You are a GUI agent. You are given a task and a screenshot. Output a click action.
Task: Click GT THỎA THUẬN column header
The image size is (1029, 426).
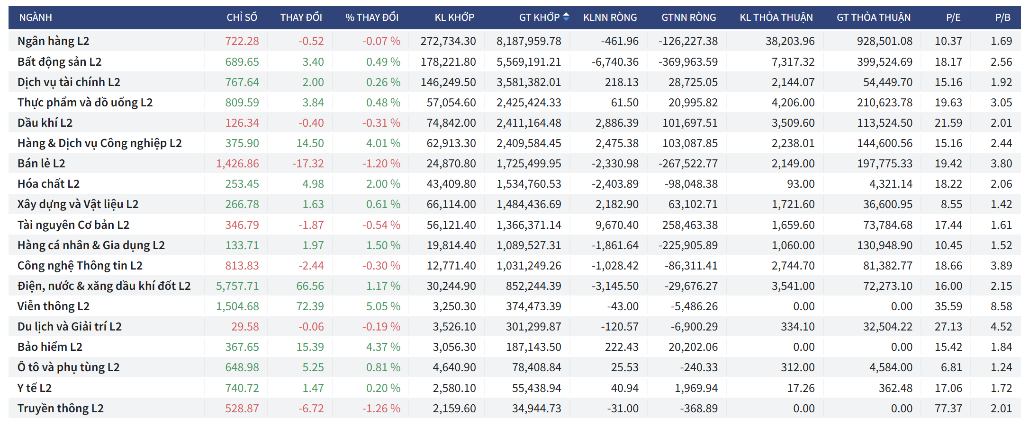(873, 17)
